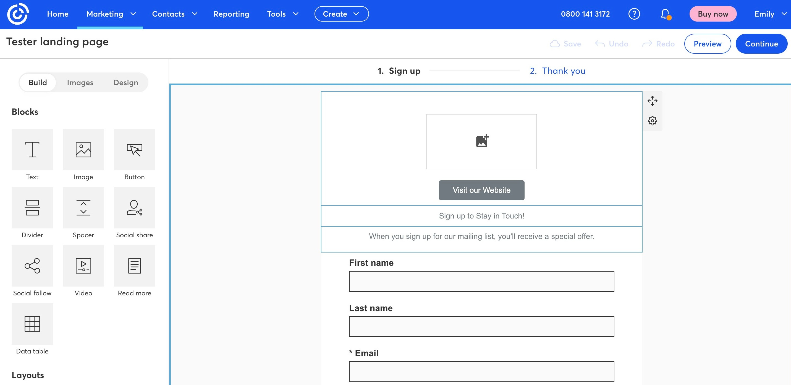Switch to the Build tab
The height and width of the screenshot is (385, 791).
click(38, 82)
